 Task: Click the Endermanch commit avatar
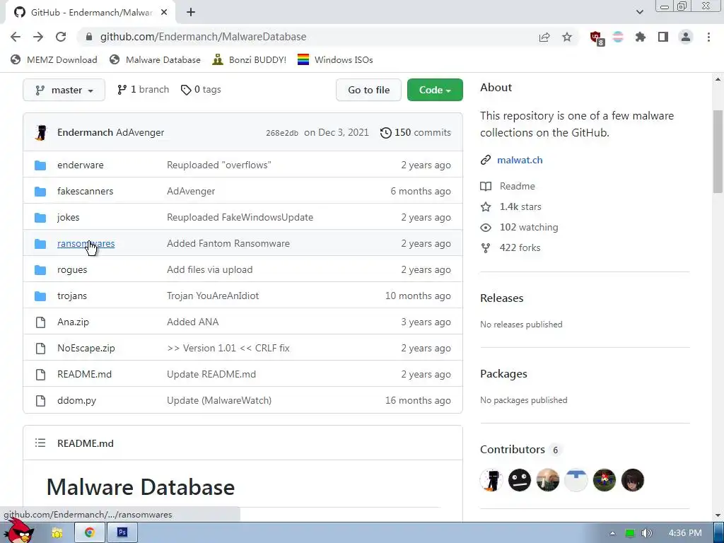(41, 132)
